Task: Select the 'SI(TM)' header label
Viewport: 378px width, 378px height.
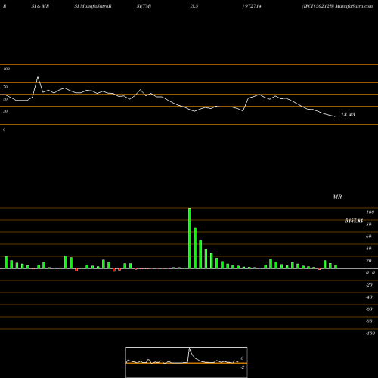Action: point(144,6)
